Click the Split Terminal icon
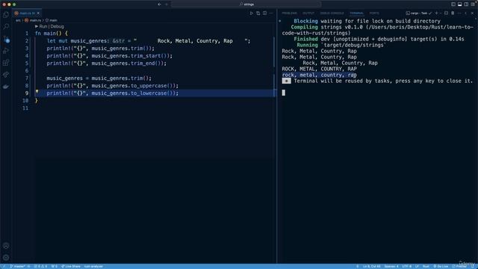 [446, 13]
